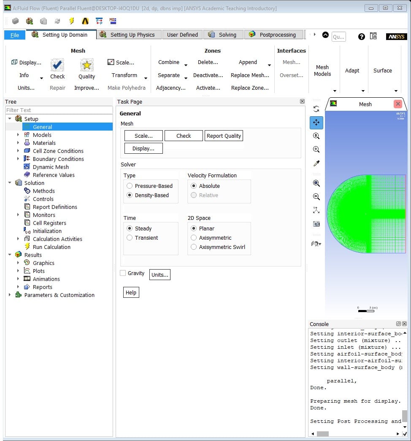
Task: Click the yellow ANSYS logo icon in quick toolbar
Action: [x=85, y=21]
